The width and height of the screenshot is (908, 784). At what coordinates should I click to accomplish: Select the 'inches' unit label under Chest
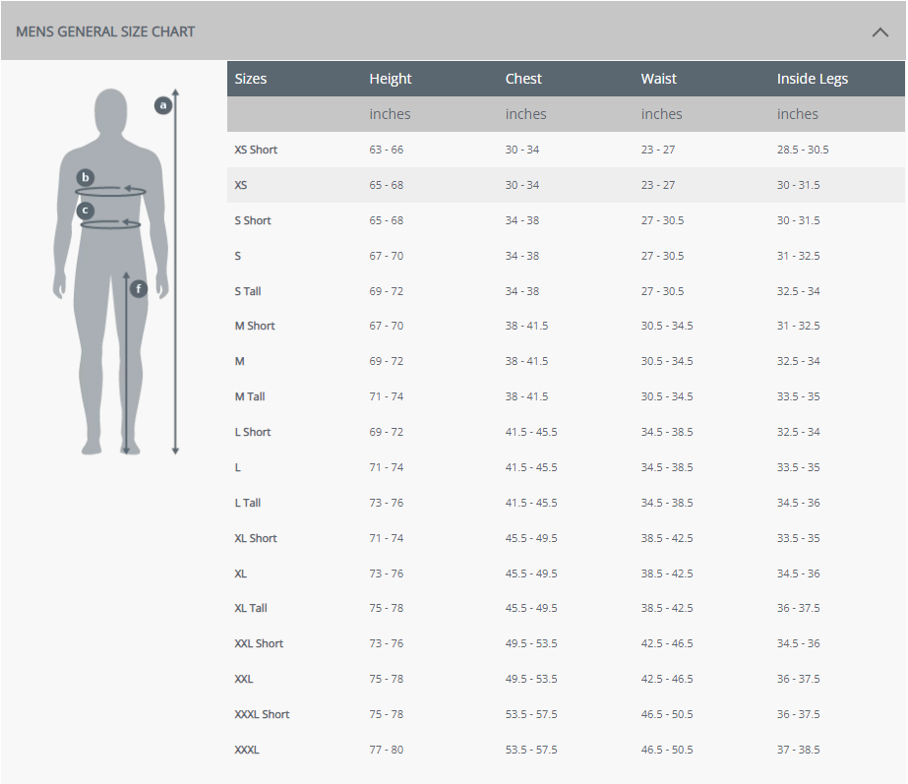click(525, 114)
